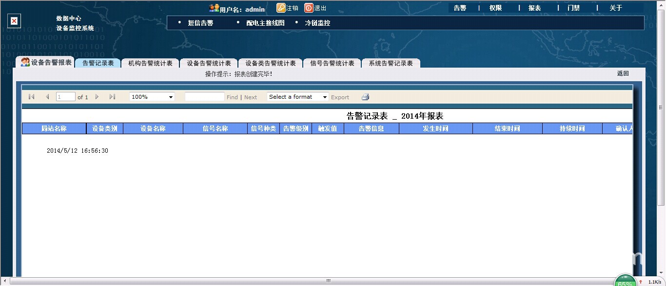Go to the first page of the report
This screenshot has width=666, height=286.
tap(31, 97)
